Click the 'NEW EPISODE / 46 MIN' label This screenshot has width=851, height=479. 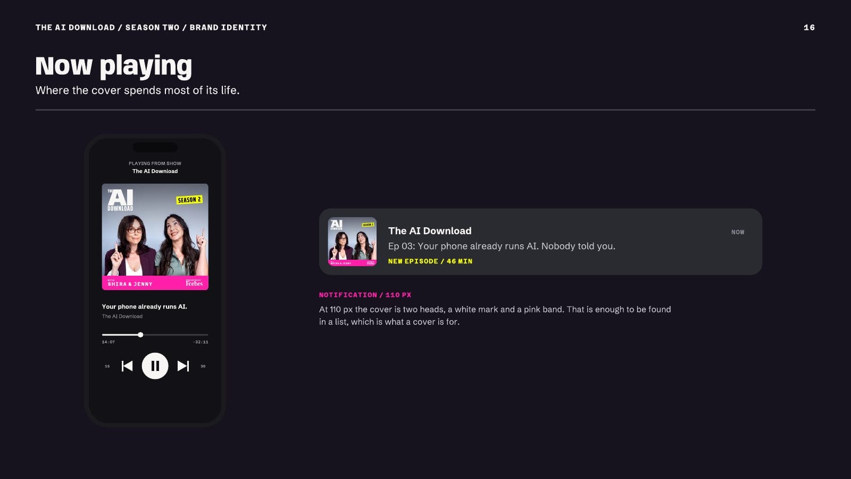(430, 261)
